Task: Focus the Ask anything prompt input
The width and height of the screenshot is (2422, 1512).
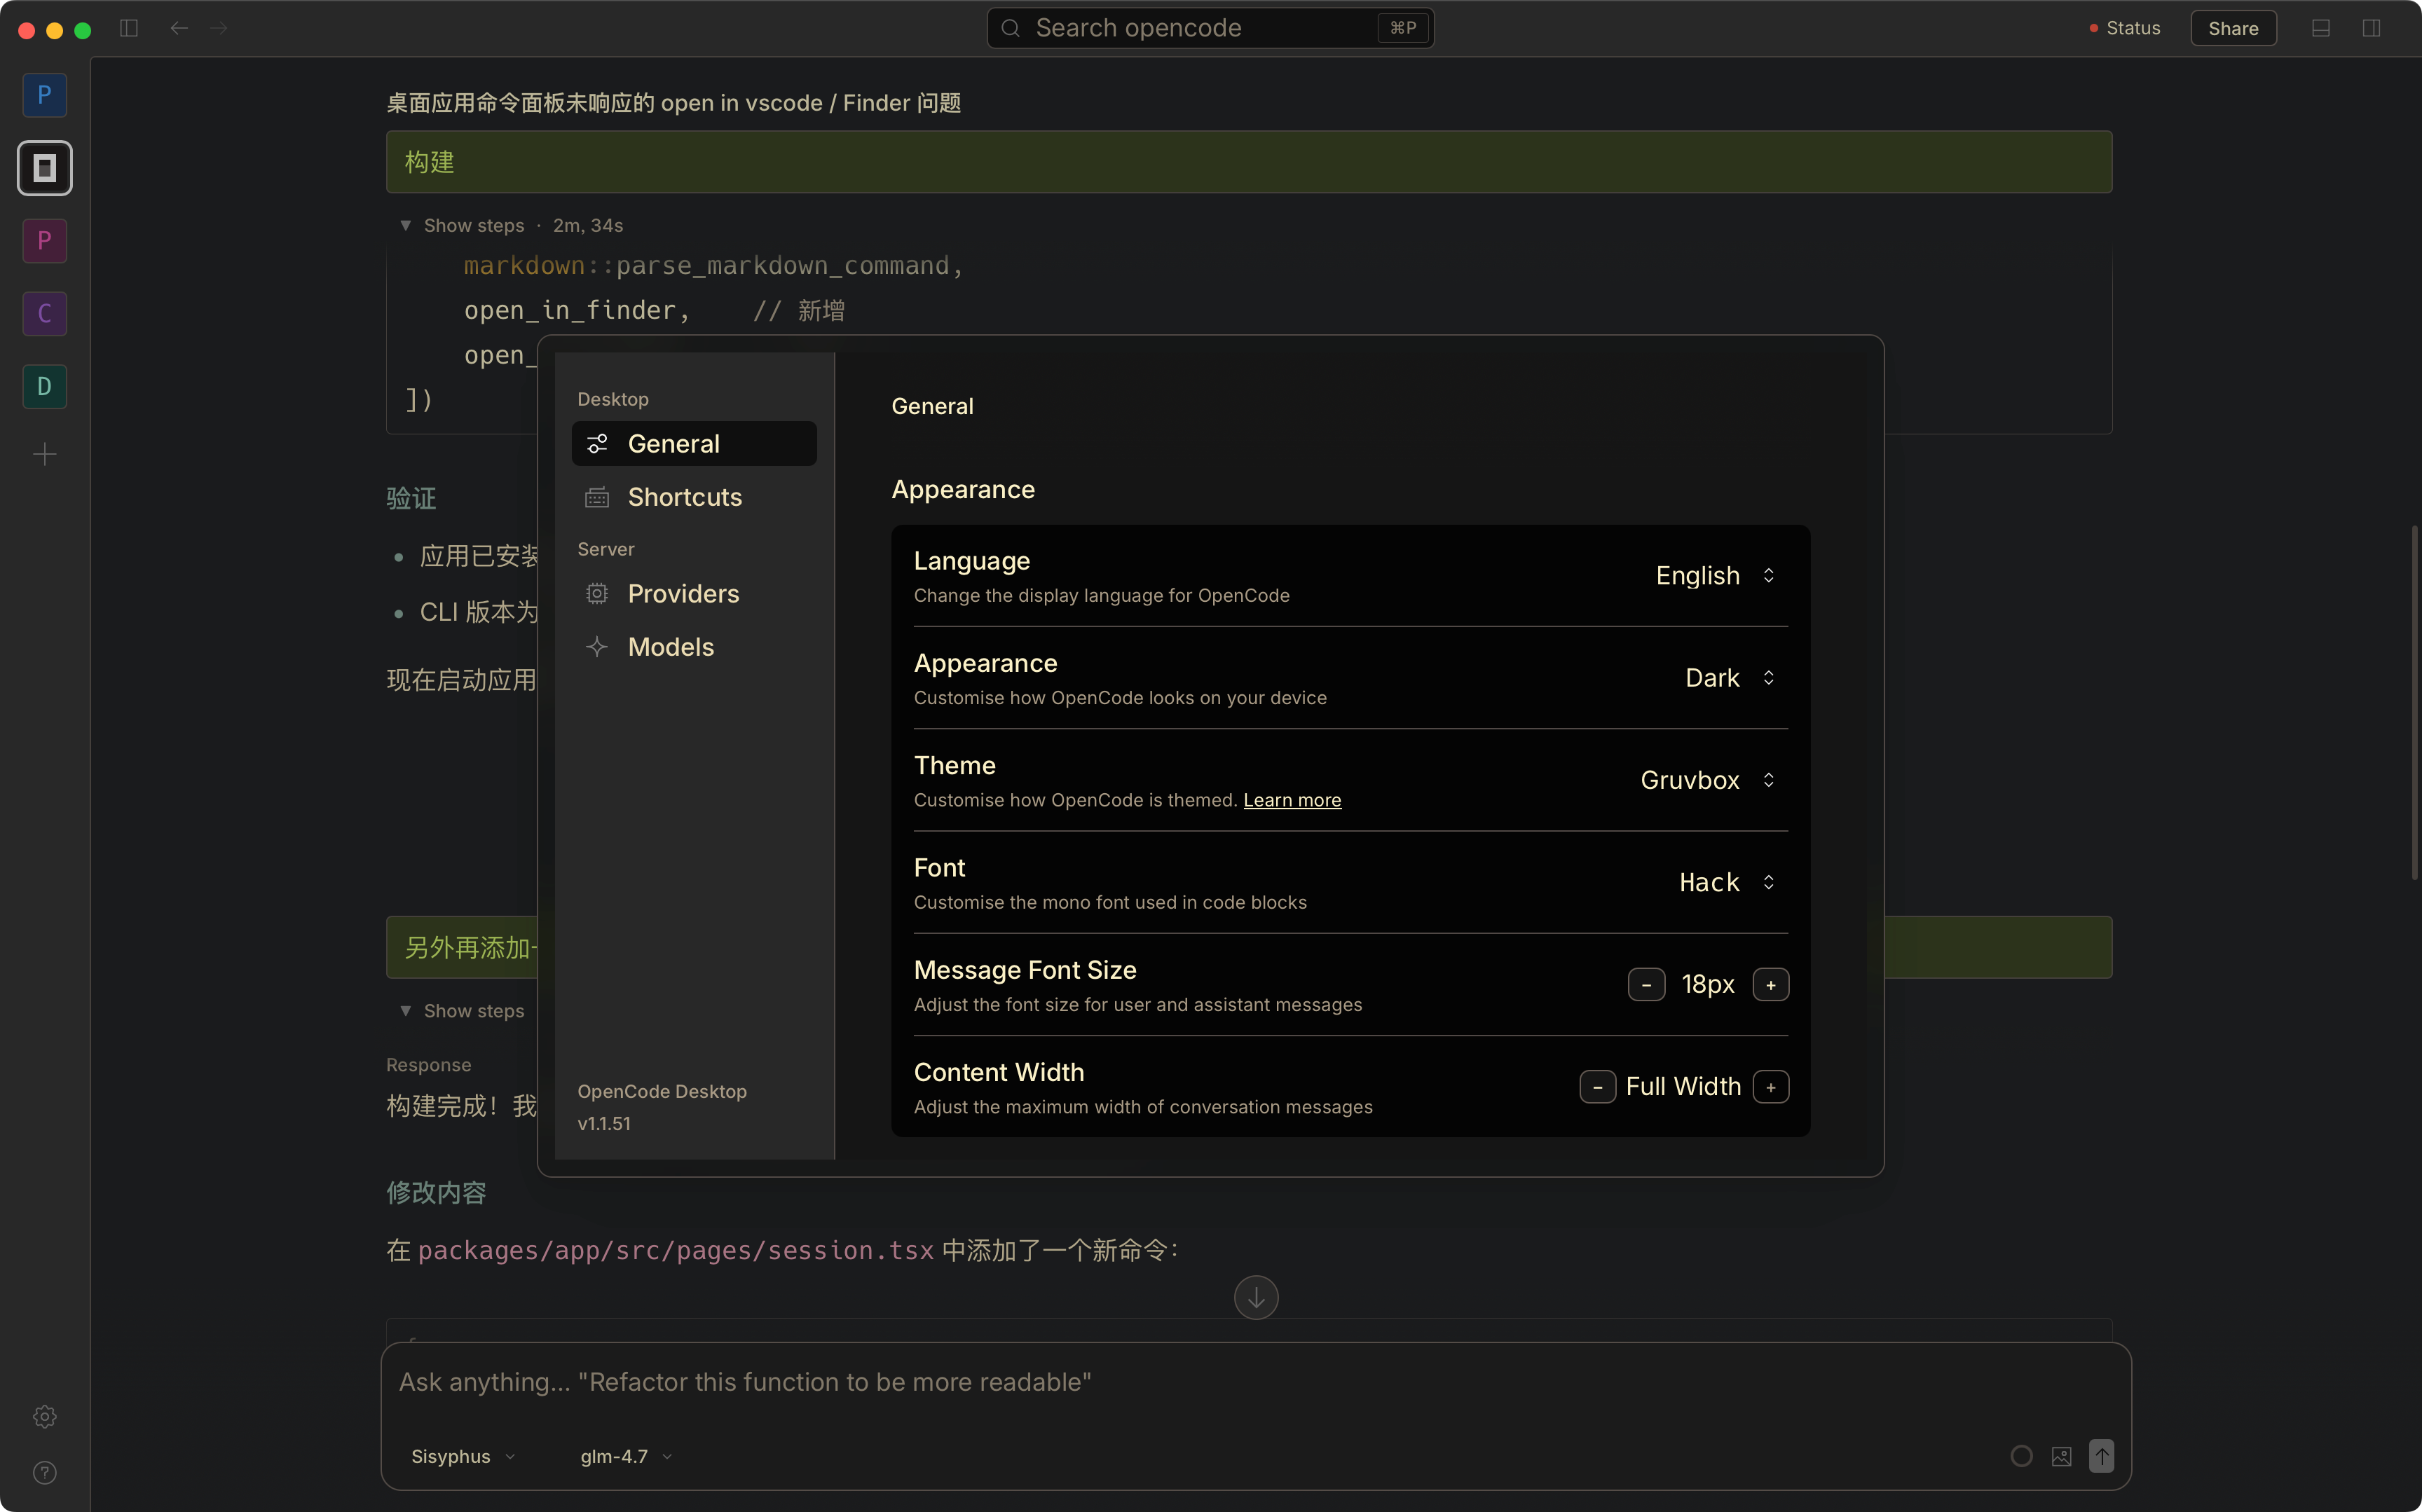Action: pyautogui.click(x=1255, y=1382)
